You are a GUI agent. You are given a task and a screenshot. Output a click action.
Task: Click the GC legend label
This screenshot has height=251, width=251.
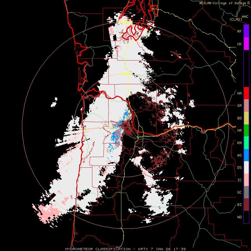pos(239,192)
